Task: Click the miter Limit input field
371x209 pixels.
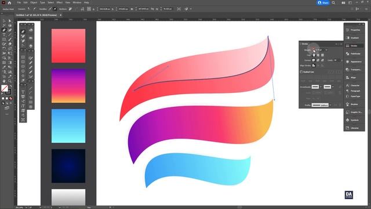Action: (337, 60)
